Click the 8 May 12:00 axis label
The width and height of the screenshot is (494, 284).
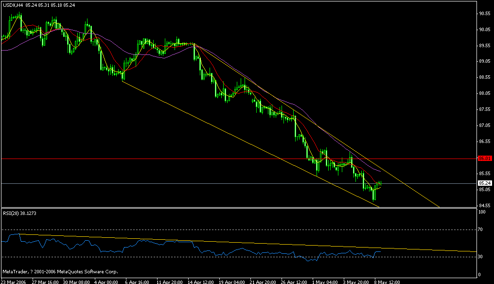(386, 281)
